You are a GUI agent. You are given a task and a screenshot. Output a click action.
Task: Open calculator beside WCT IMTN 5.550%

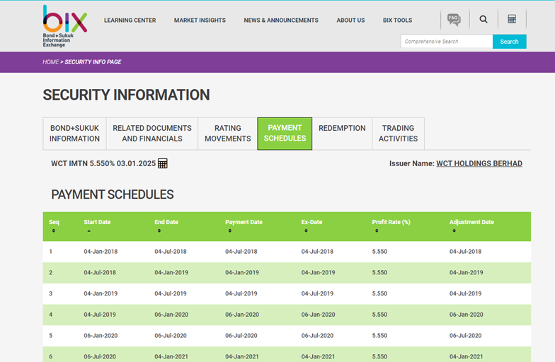click(163, 163)
